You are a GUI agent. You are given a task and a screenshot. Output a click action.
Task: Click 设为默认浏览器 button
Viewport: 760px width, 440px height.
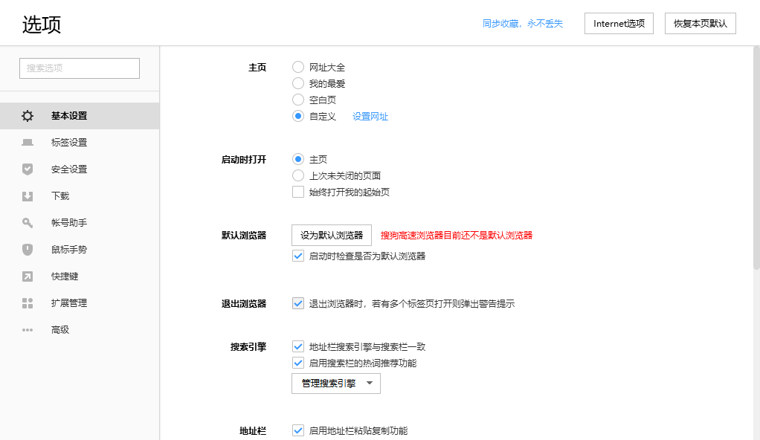(332, 235)
